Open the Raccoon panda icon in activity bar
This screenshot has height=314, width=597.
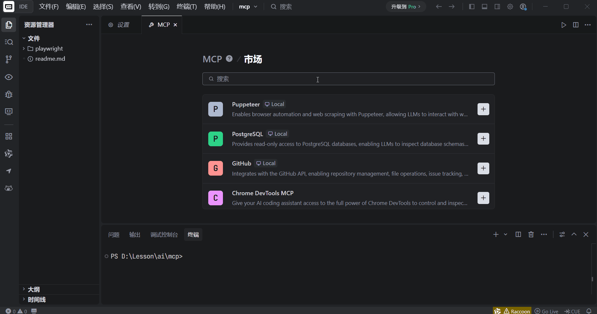[x=9, y=188]
